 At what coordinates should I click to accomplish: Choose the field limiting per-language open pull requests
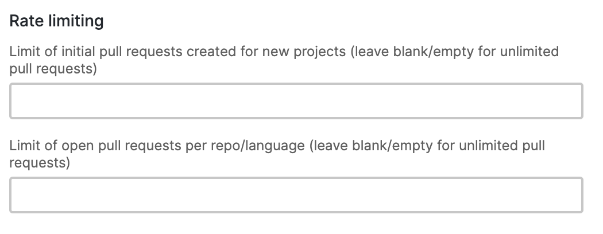click(x=296, y=195)
